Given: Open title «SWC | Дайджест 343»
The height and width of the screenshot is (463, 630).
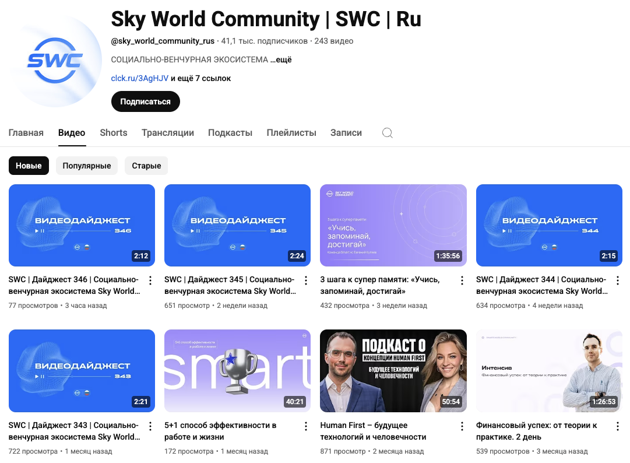Looking at the screenshot, I should pos(75,431).
